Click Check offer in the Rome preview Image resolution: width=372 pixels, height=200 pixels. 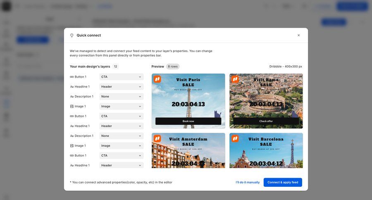click(266, 121)
